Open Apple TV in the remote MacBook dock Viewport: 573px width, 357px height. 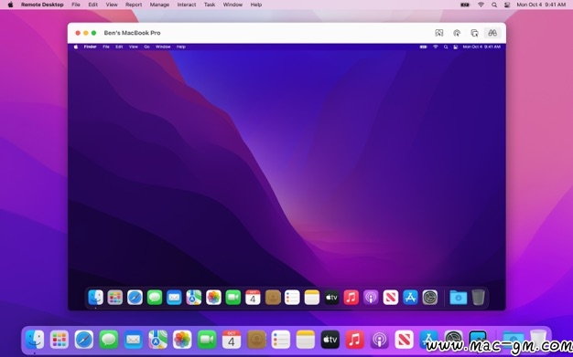click(x=331, y=298)
